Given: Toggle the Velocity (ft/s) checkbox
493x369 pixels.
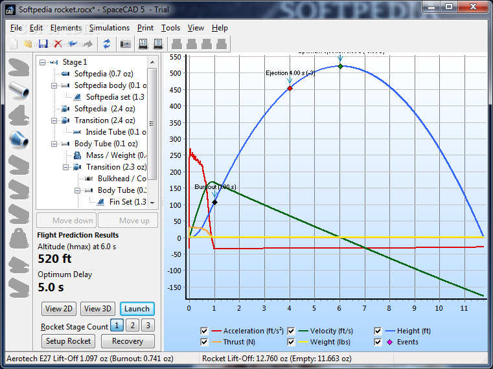Looking at the screenshot, I should (x=291, y=331).
